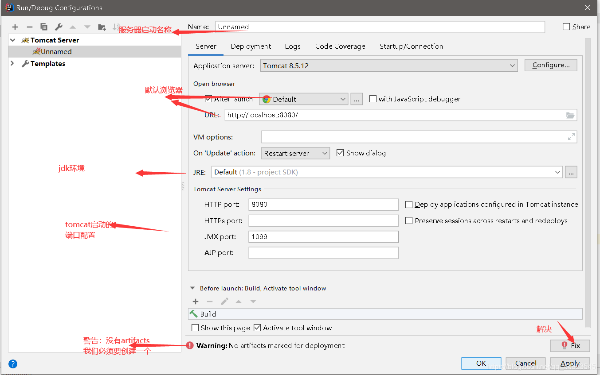The height and width of the screenshot is (375, 600).
Task: Open browser selection ellipsis button
Action: (x=357, y=99)
